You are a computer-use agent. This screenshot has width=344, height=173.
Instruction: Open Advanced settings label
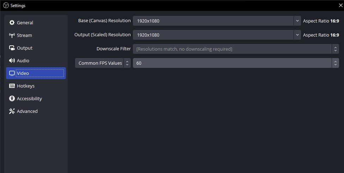(x=27, y=111)
